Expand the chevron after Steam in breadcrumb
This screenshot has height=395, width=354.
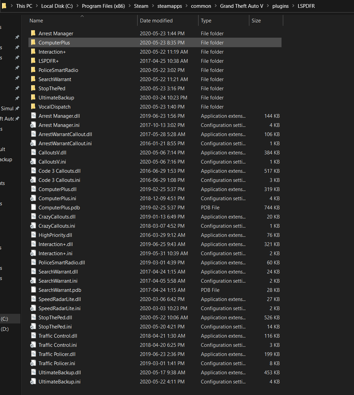[x=153, y=6]
